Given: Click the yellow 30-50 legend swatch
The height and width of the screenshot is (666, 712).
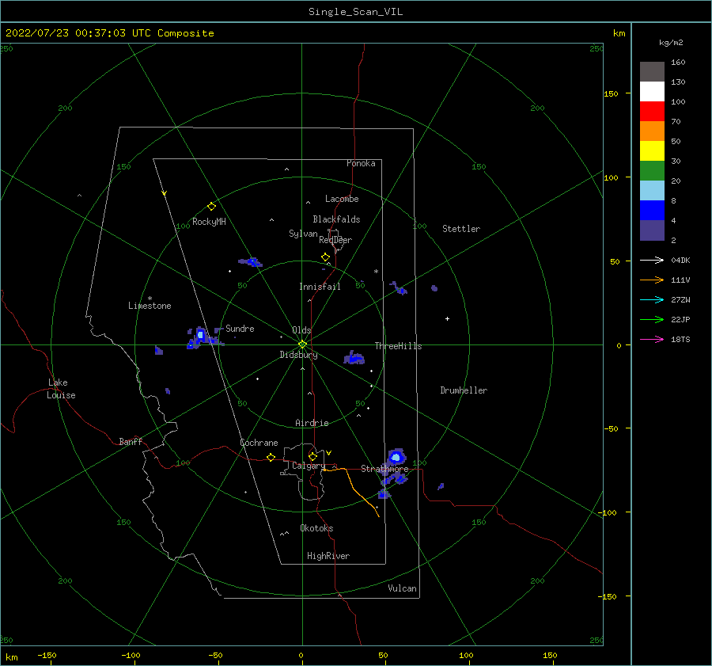Looking at the screenshot, I should tap(652, 151).
